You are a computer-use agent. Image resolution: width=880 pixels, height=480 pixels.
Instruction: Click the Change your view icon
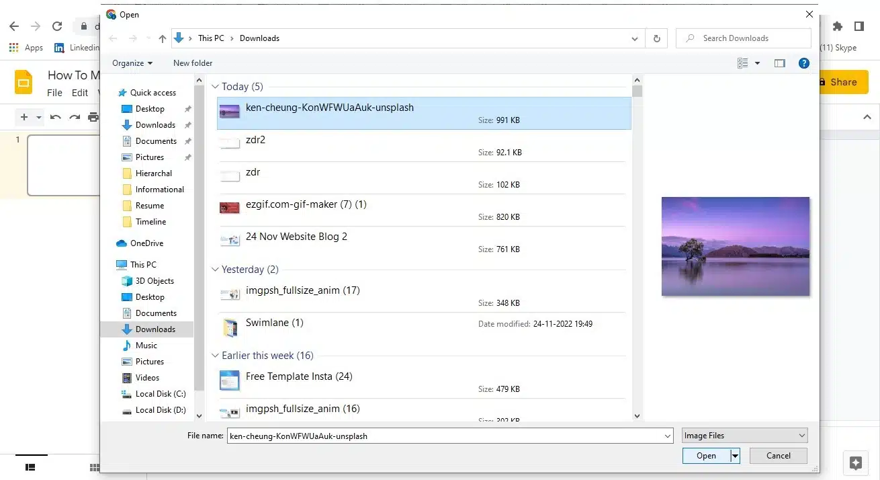point(743,63)
